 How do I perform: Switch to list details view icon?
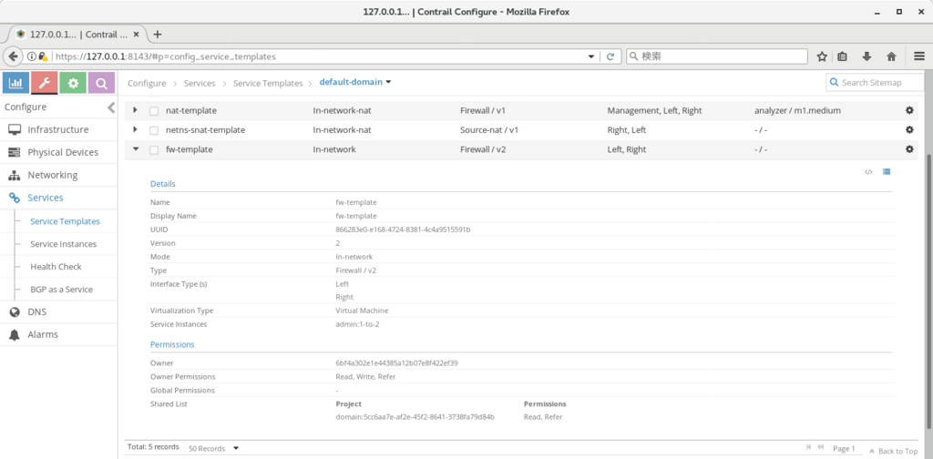[x=887, y=172]
